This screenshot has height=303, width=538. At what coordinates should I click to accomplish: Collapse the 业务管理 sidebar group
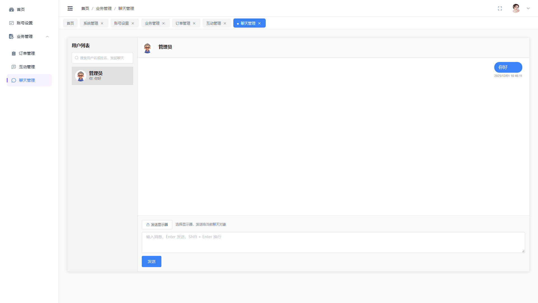point(29,36)
